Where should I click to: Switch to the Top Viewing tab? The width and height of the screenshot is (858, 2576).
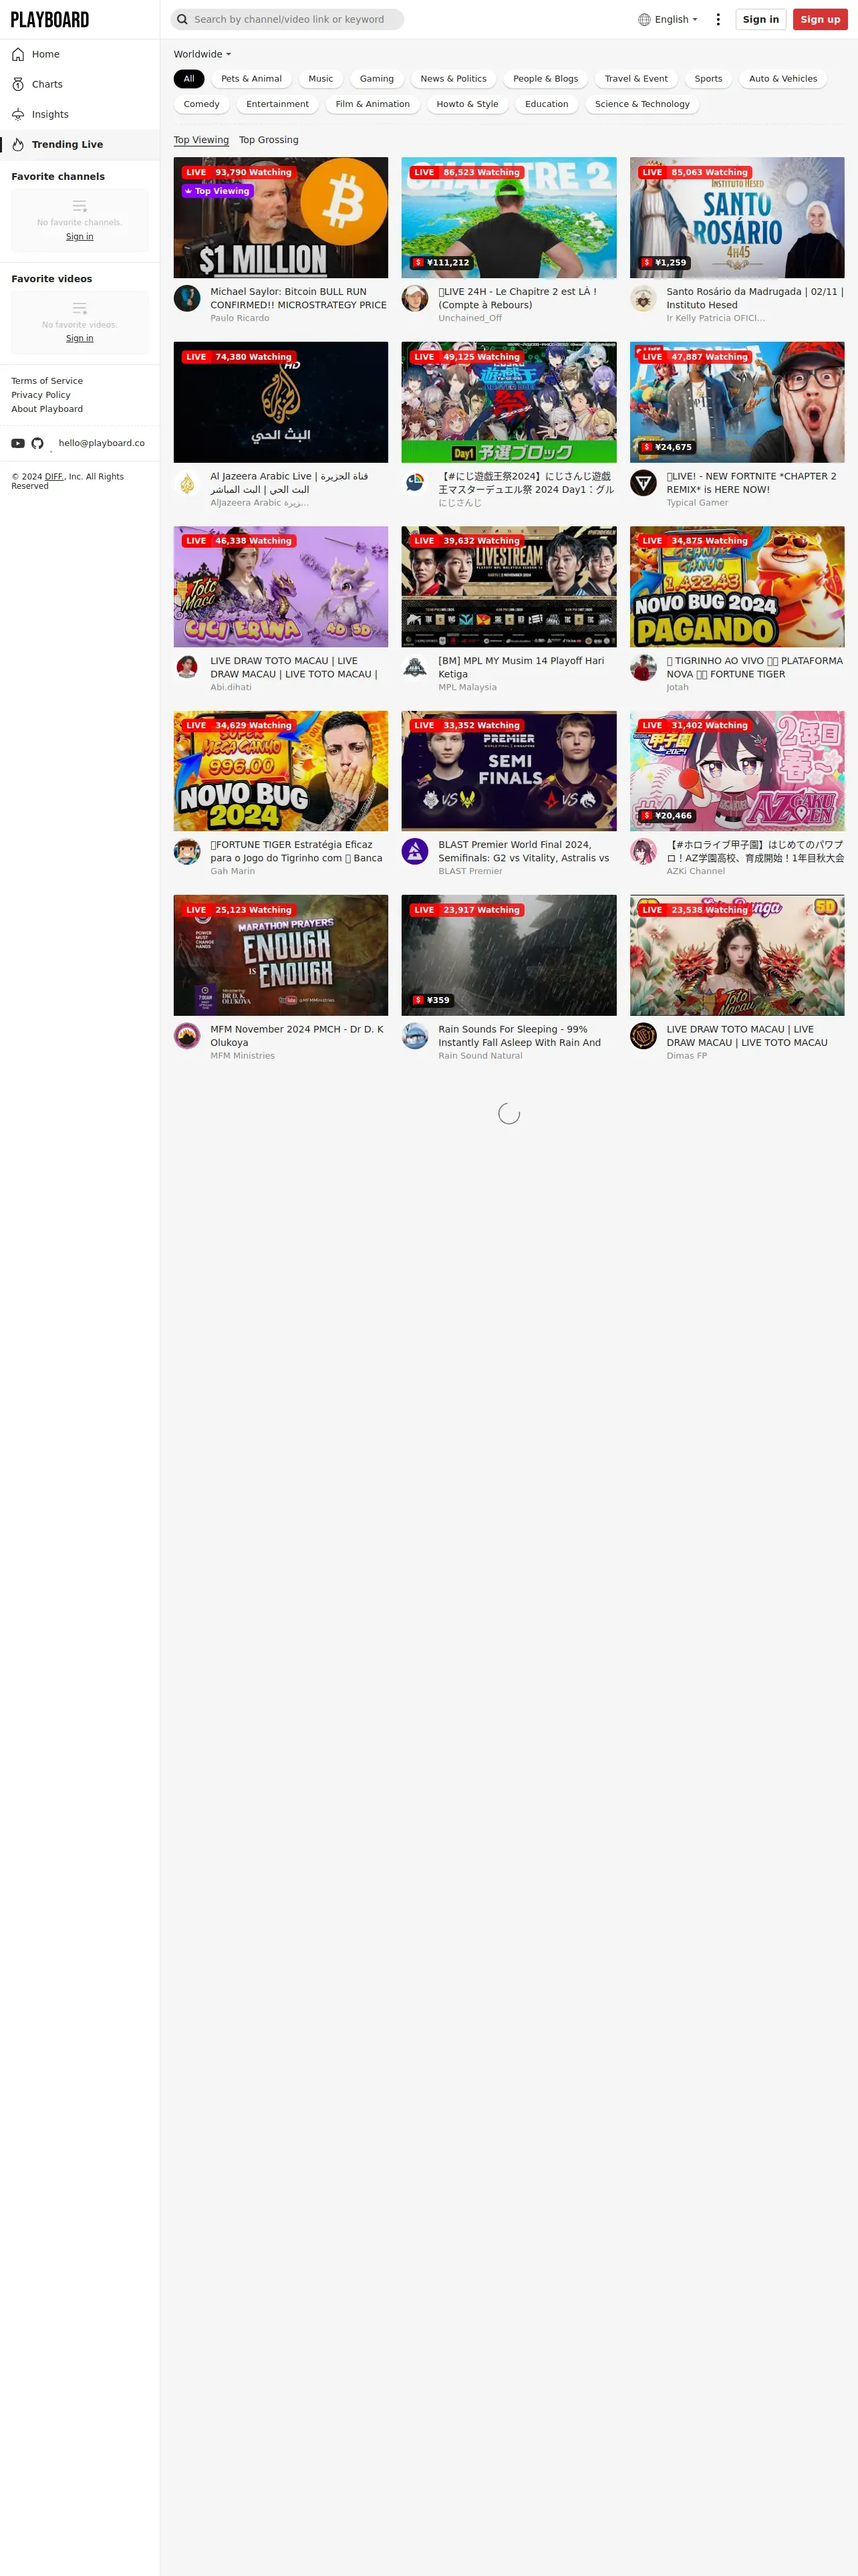pos(200,140)
